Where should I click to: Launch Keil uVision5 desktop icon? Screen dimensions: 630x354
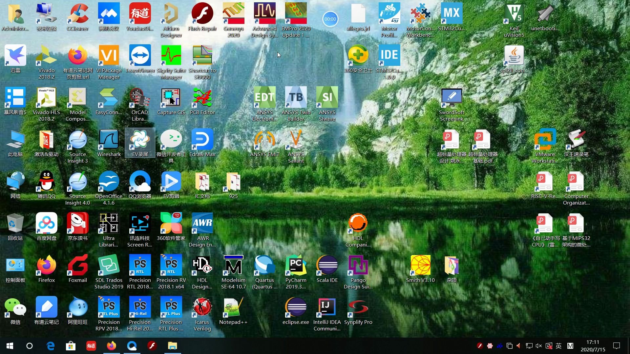click(x=514, y=20)
